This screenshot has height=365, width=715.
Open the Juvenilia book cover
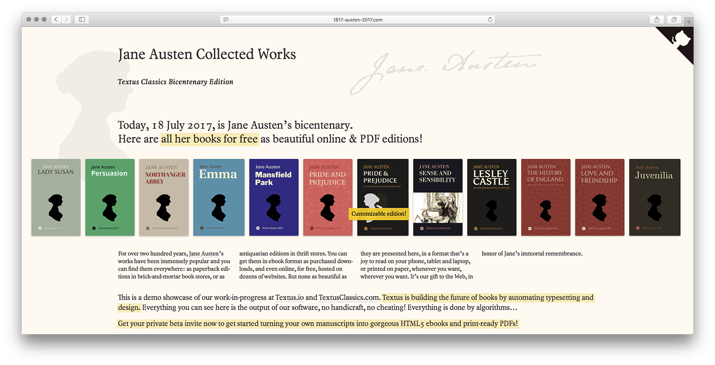coord(655,197)
